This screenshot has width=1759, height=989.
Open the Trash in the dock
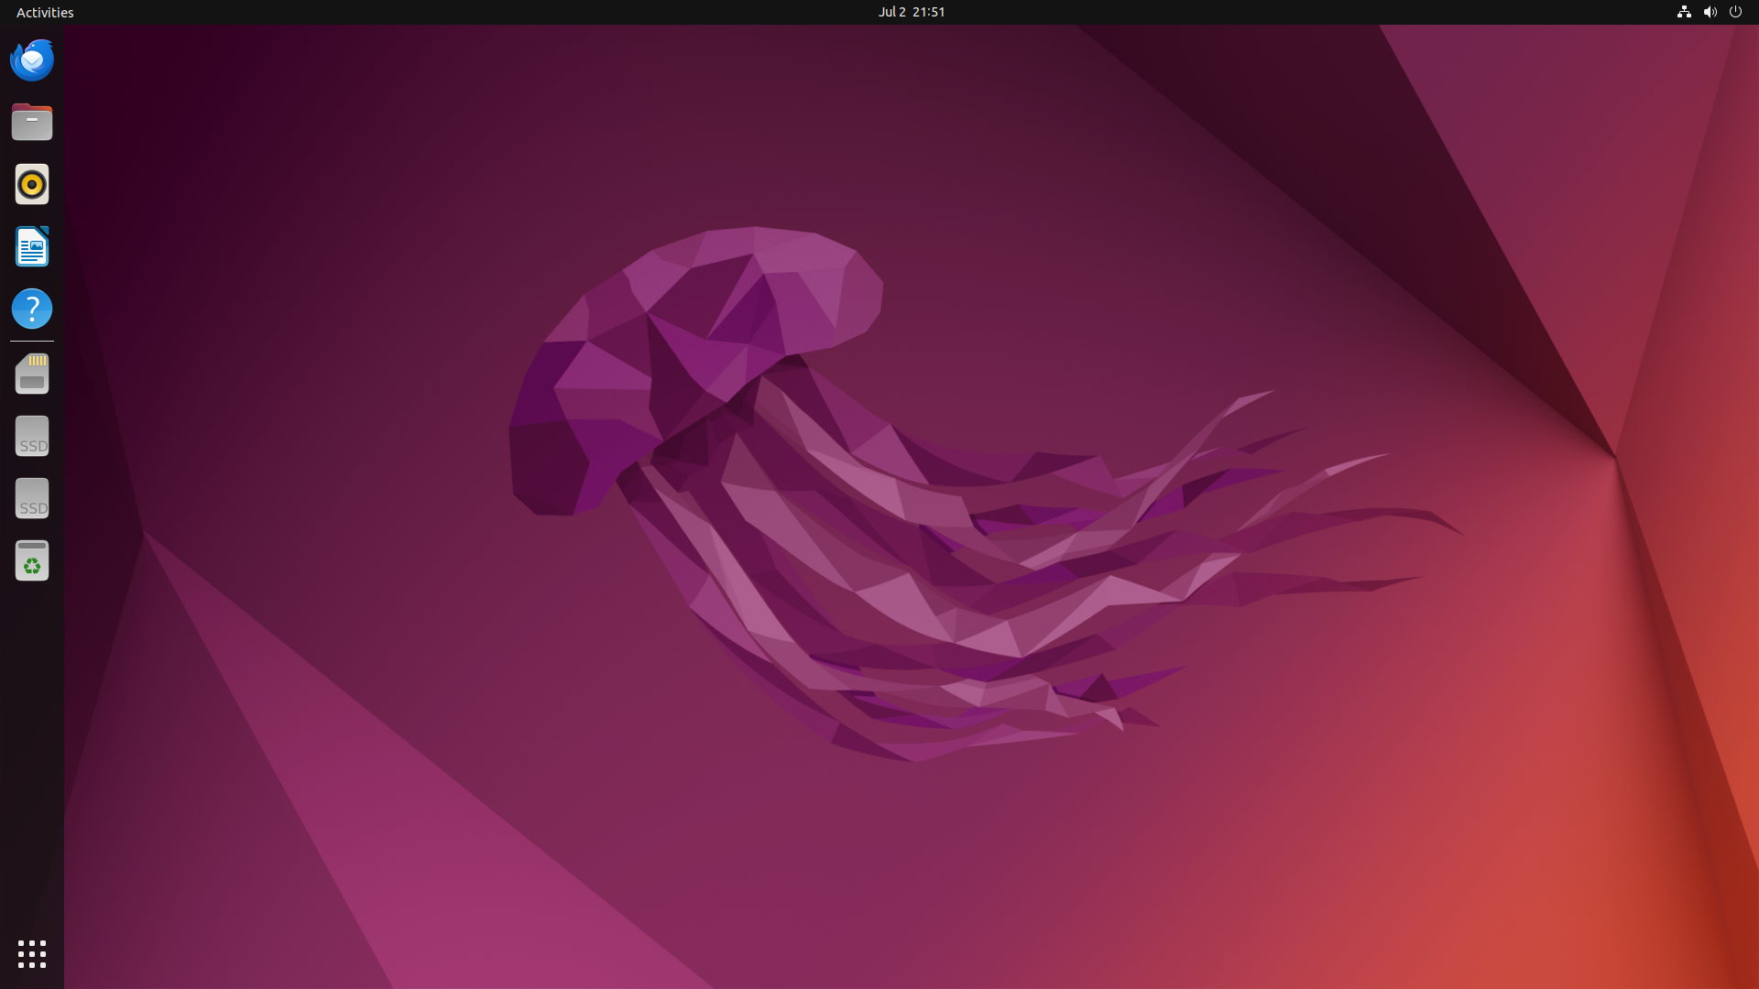pos(32,560)
